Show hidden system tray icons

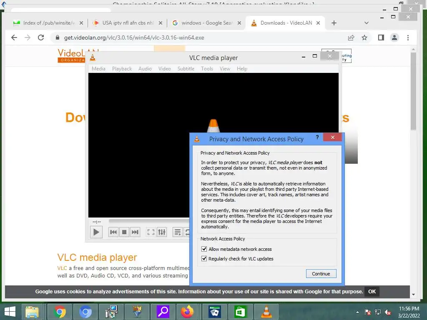click(357, 312)
